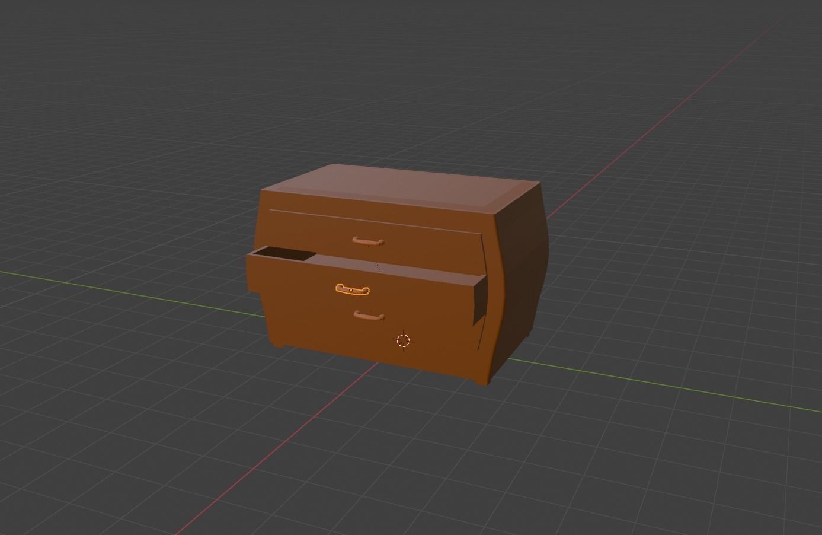Click the dark interior of the opened drawer
Viewport: 822px width, 535px height.
285,254
